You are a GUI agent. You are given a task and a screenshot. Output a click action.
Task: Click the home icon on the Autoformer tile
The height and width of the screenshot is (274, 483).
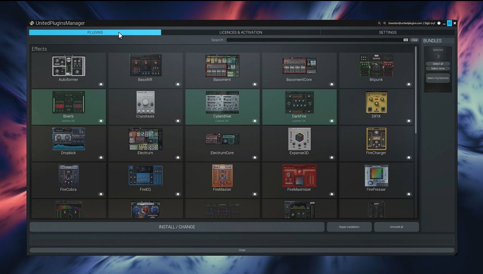(x=101, y=84)
